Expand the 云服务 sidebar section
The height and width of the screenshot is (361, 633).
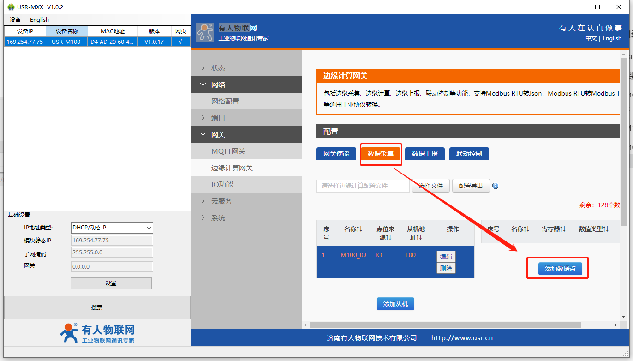246,201
